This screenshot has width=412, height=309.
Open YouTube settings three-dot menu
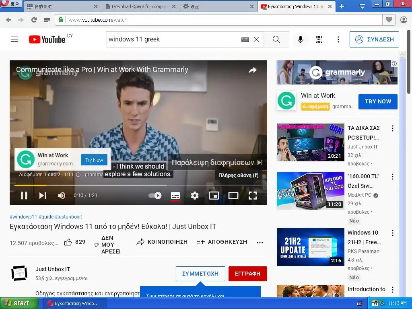coord(338,39)
